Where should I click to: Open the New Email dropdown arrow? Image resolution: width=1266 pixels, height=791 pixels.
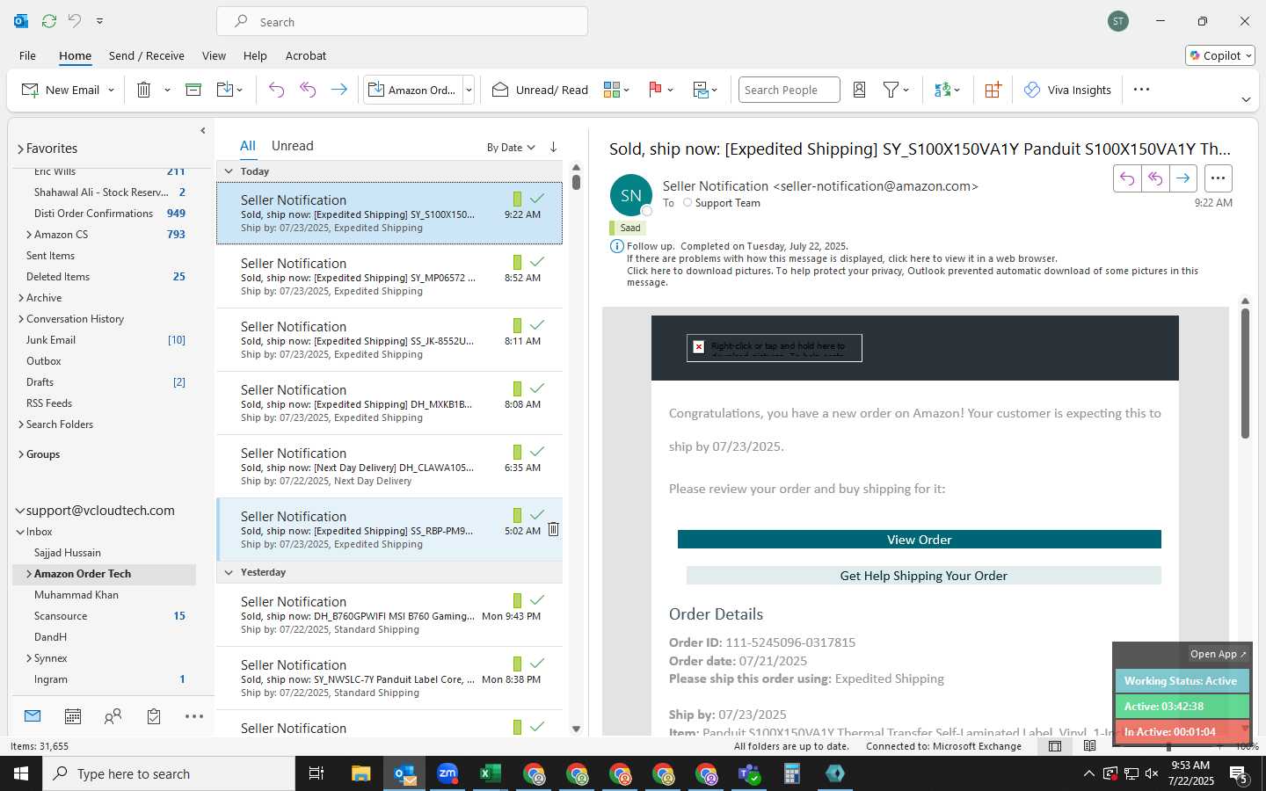pyautogui.click(x=111, y=90)
